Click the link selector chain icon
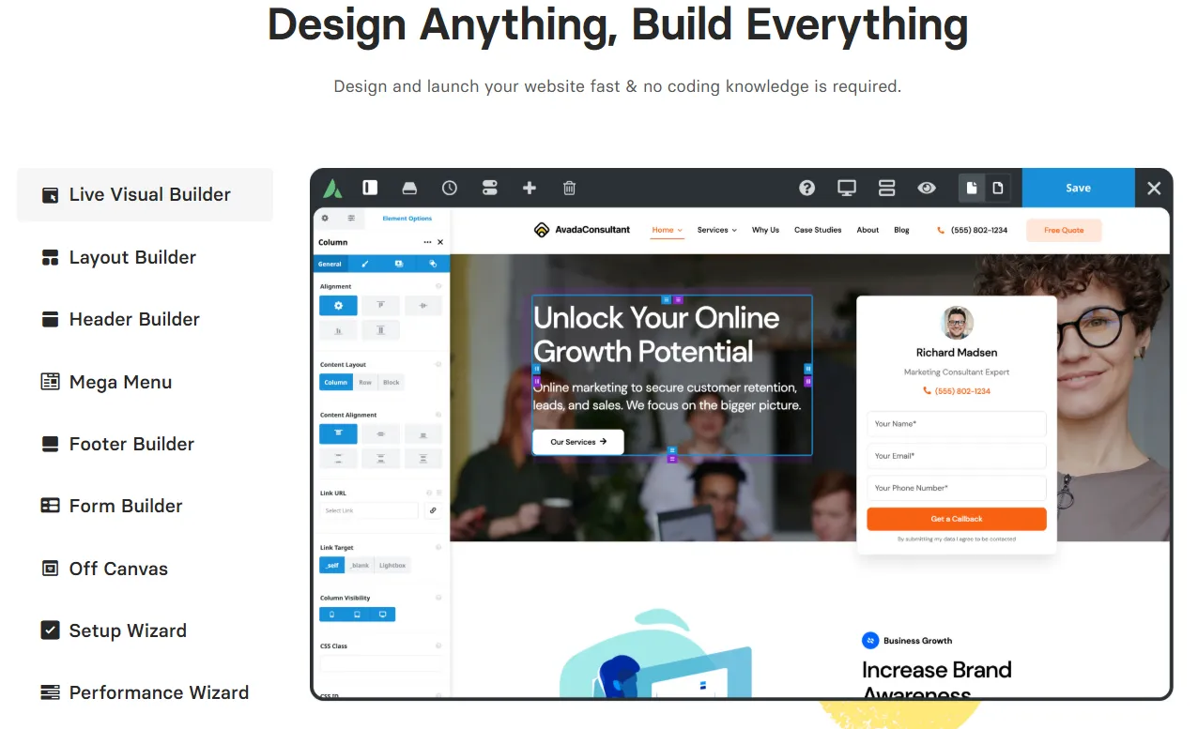The image size is (1198, 729). coord(433,510)
